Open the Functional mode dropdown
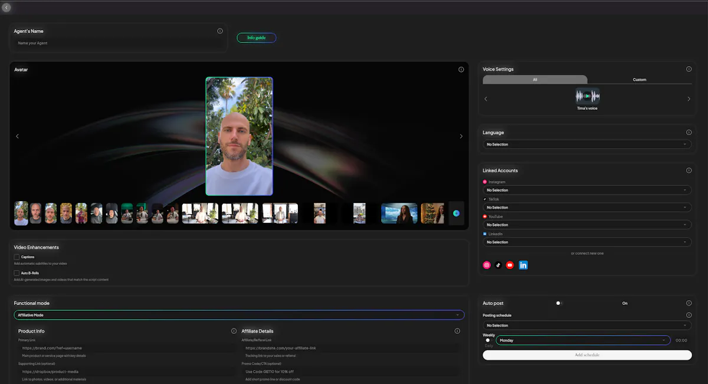 pos(239,315)
